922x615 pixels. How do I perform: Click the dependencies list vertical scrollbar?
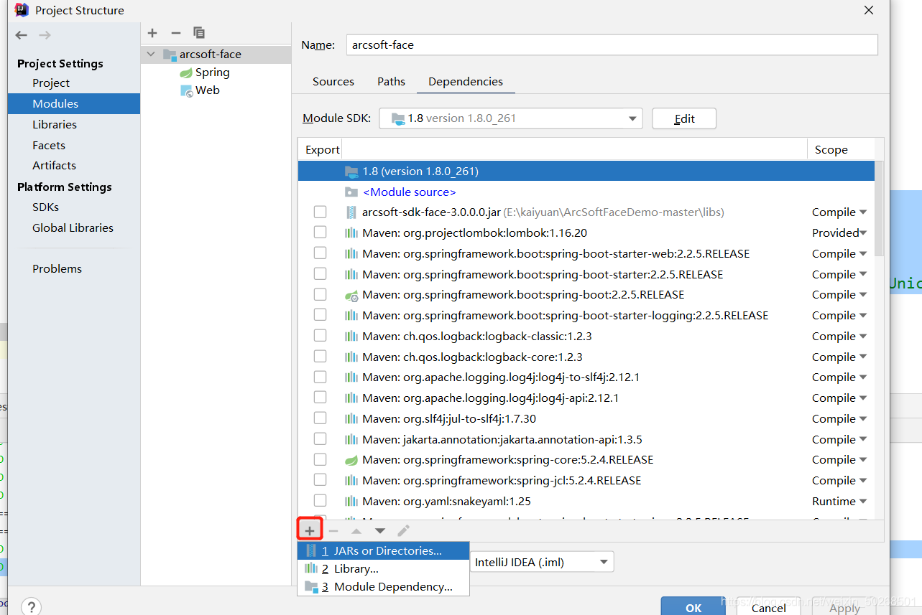click(x=880, y=210)
